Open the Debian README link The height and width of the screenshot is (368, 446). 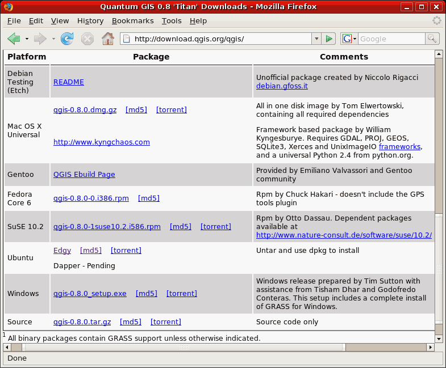pos(69,82)
